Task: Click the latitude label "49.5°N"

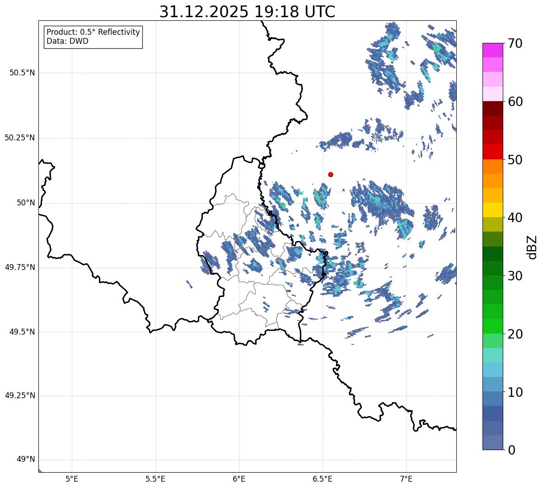Action: tap(22, 332)
